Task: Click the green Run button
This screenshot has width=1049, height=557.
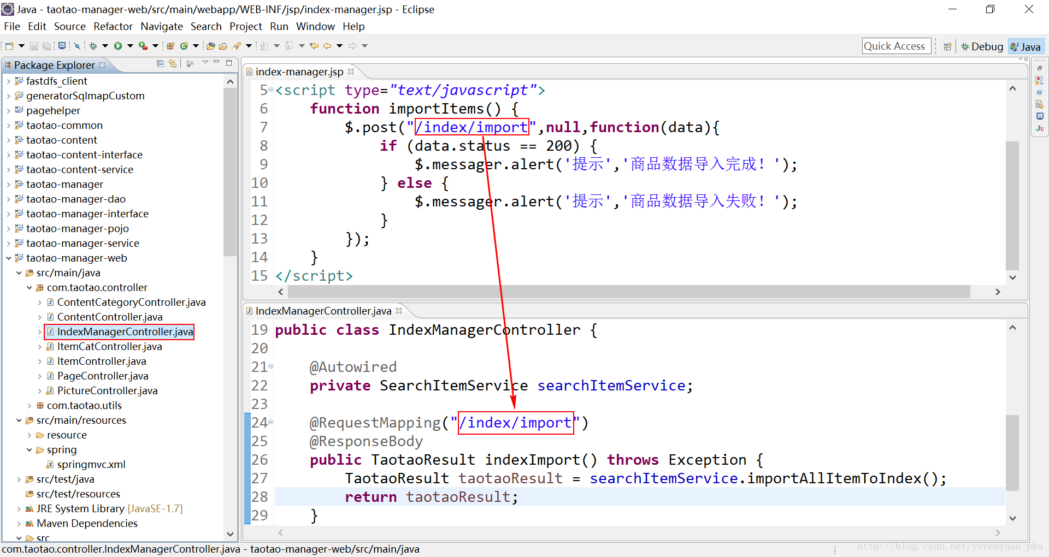Action: pos(118,46)
